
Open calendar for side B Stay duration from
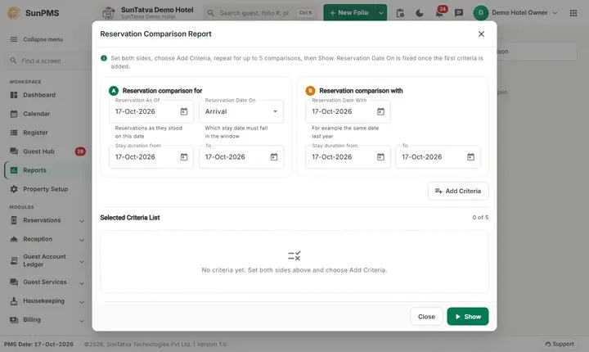(380, 157)
